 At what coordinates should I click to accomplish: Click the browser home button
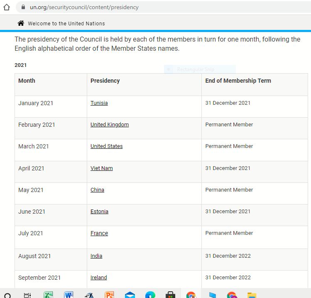click(6, 7)
